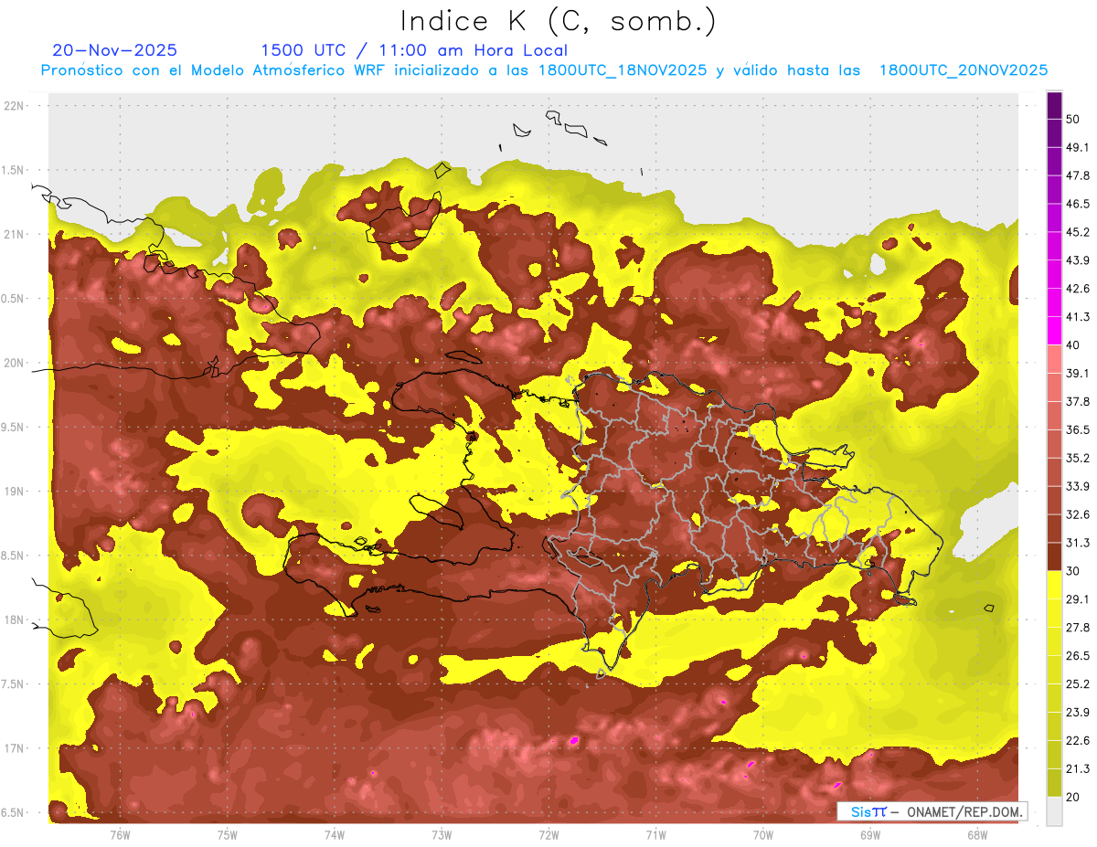Image resolution: width=1097 pixels, height=847 pixels.
Task: Click the '21.3' legend value
Action: 1078,769
